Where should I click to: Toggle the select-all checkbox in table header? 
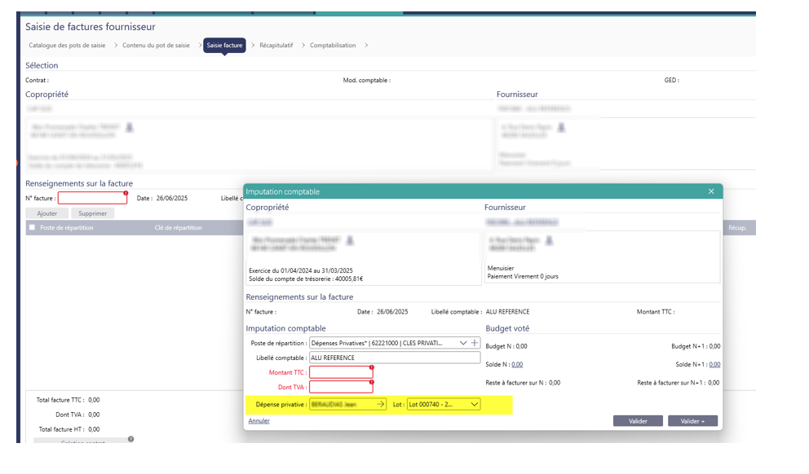click(32, 228)
